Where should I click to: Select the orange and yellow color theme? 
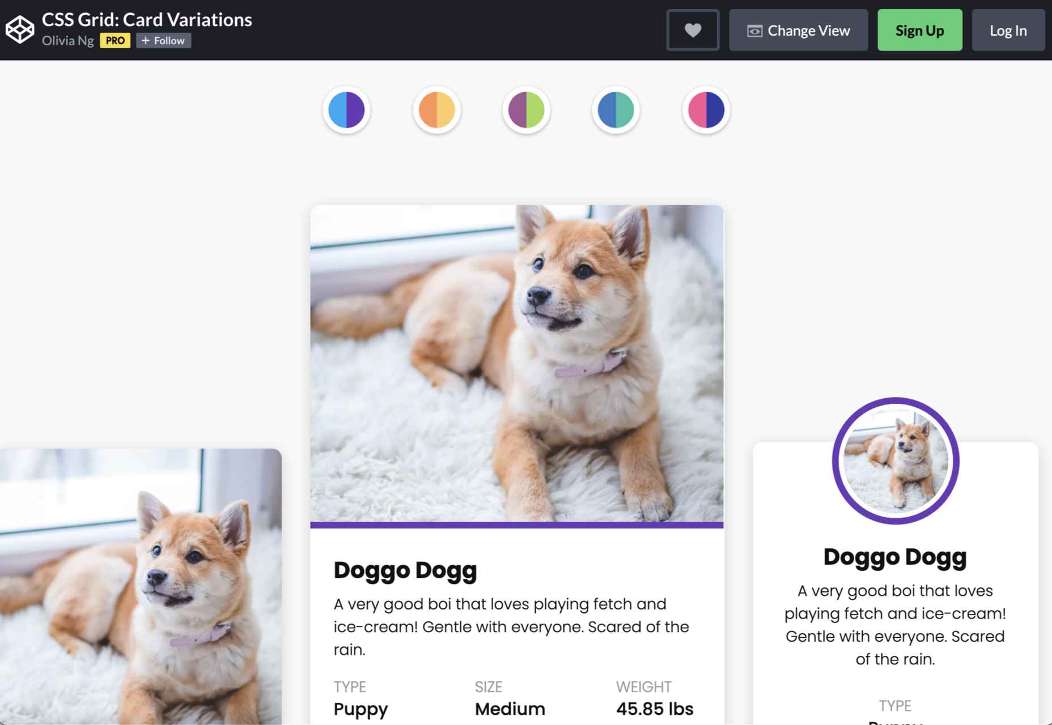coord(436,110)
